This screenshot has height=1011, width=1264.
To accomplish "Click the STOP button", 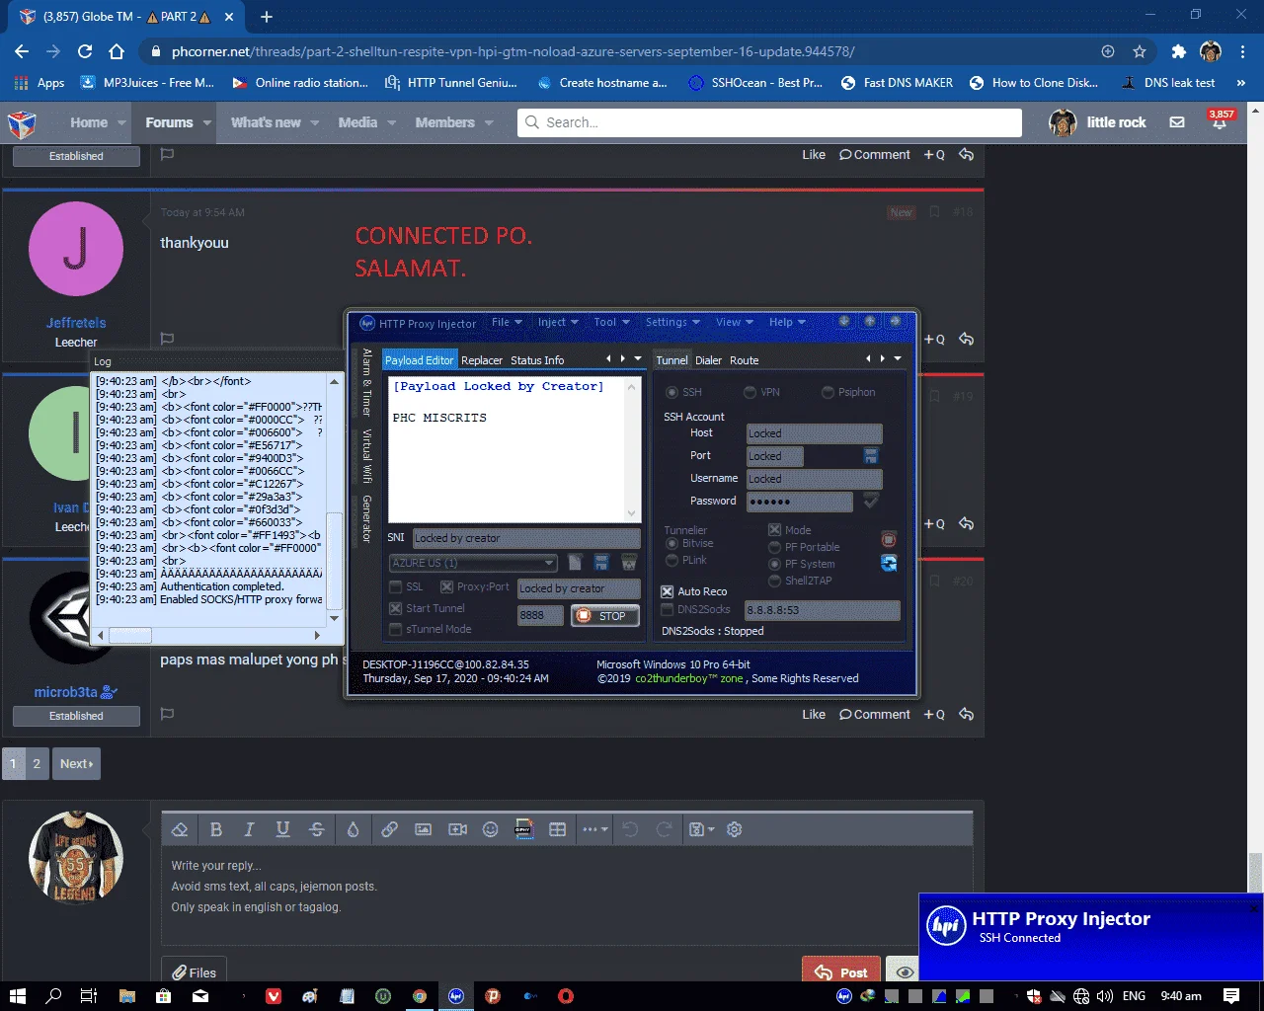I will (x=604, y=615).
